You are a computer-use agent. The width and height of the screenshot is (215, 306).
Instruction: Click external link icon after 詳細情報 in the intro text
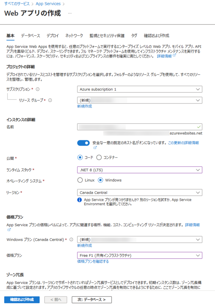[x=174, y=56]
